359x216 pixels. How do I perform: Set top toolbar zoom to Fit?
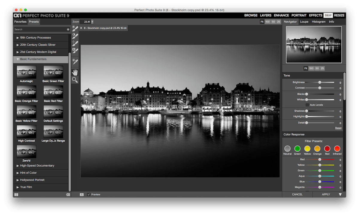click(262, 22)
